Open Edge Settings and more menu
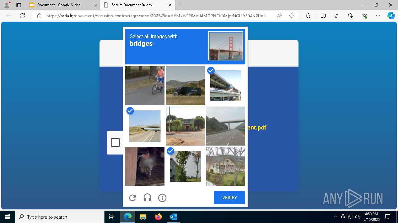The width and height of the screenshot is (398, 223). (378, 16)
